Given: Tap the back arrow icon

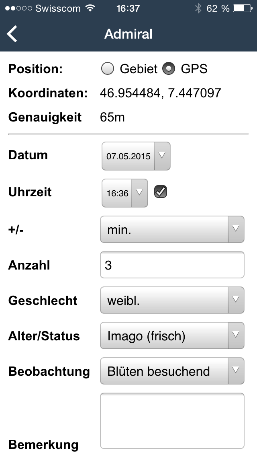Looking at the screenshot, I should pos(12,34).
